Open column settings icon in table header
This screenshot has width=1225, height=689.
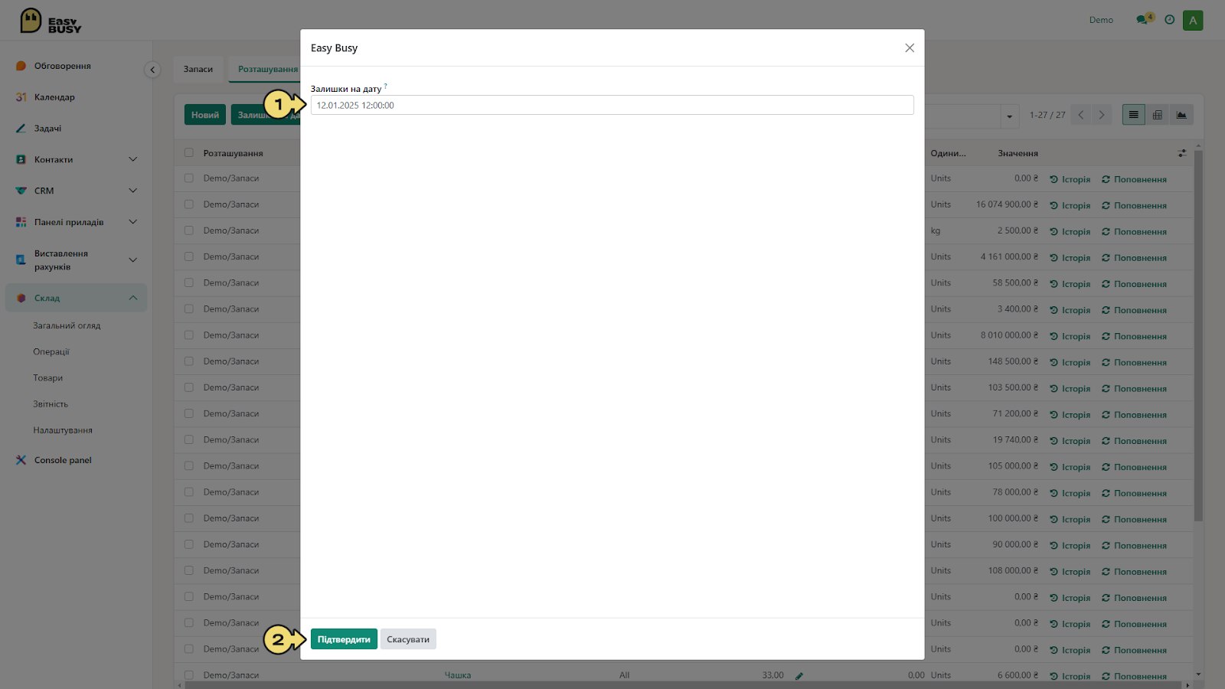1182,153
